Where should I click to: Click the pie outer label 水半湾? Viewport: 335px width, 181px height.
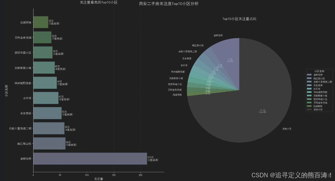pos(184,65)
